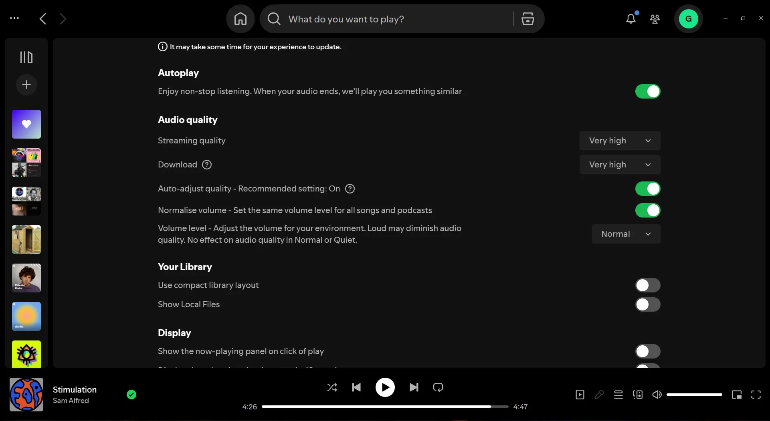Screen dimensions: 770x421
Task: Seek in the song progress bar
Action: click(385, 407)
